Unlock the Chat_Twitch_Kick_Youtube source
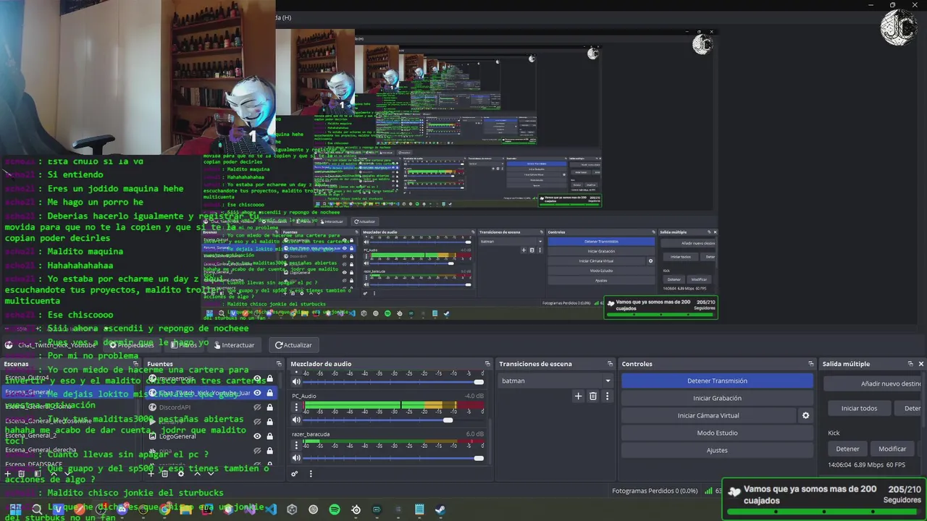Image resolution: width=927 pixels, height=521 pixels. click(x=269, y=393)
